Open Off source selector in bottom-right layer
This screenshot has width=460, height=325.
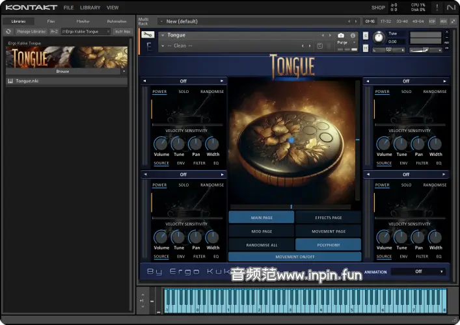click(x=406, y=174)
